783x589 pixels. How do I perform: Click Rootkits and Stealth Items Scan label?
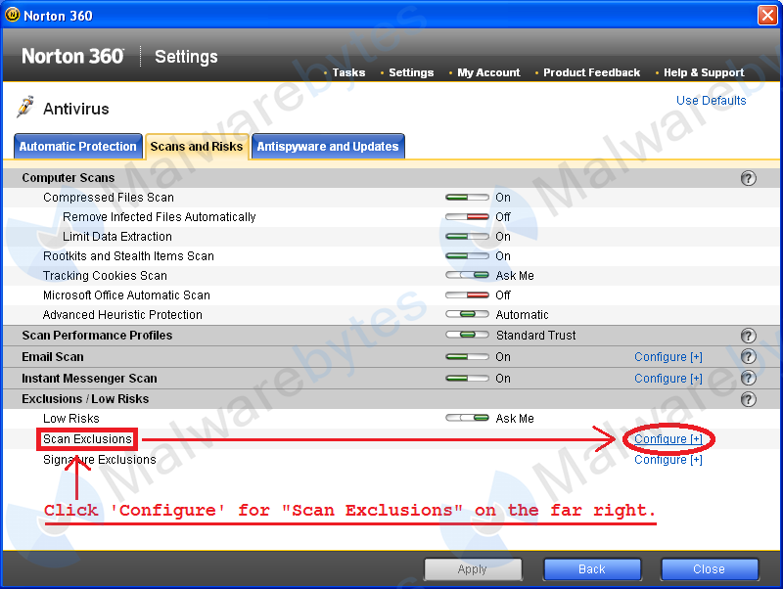pyautogui.click(x=128, y=256)
